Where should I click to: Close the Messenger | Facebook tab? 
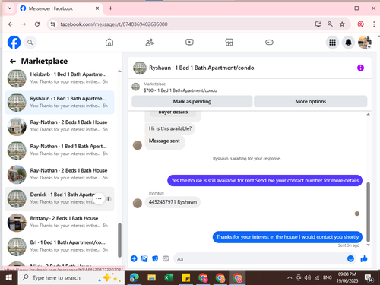pos(97,8)
